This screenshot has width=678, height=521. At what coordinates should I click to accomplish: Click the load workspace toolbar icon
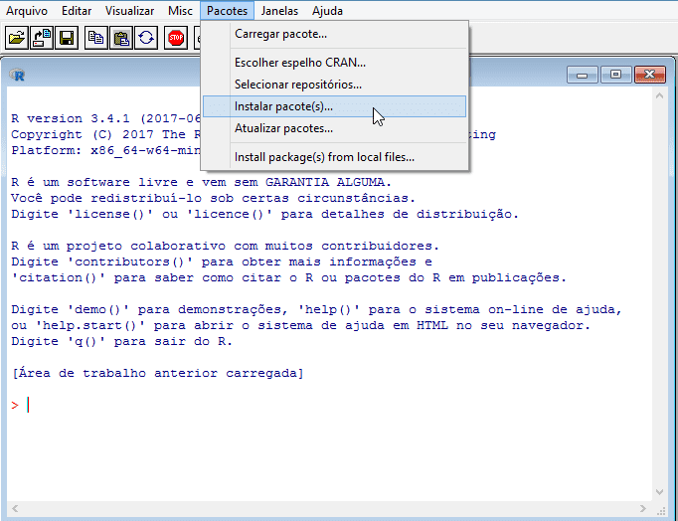coord(42,39)
